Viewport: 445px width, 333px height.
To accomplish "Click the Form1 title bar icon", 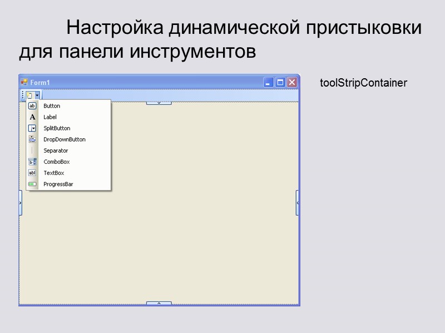I will point(24,82).
